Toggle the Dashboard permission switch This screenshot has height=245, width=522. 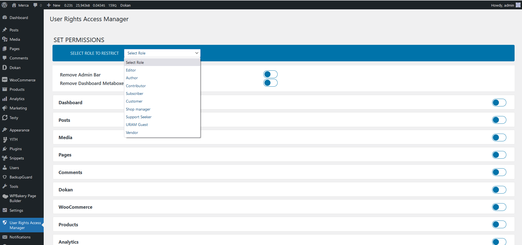tap(499, 103)
